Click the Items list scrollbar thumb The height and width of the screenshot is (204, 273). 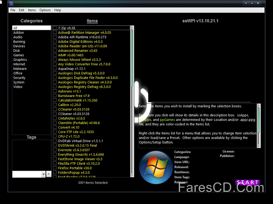132,58
